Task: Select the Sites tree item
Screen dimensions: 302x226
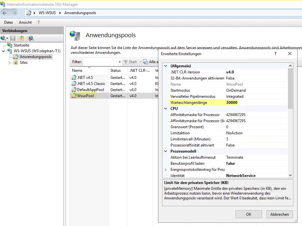Action: 23,63
